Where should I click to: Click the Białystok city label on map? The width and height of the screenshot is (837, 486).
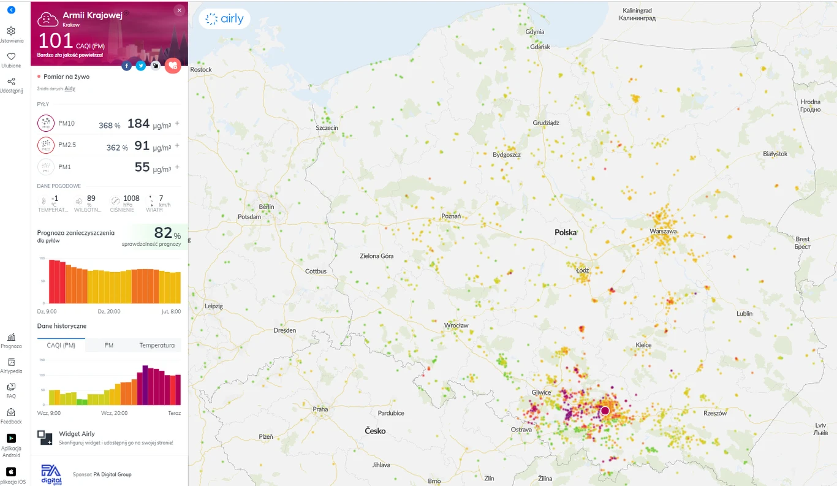(775, 154)
